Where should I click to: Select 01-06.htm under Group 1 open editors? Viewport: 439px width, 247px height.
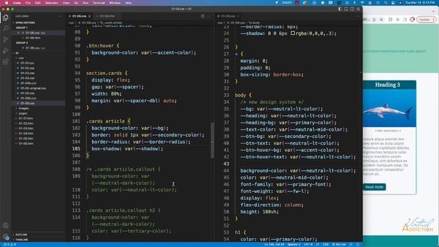coord(33,38)
